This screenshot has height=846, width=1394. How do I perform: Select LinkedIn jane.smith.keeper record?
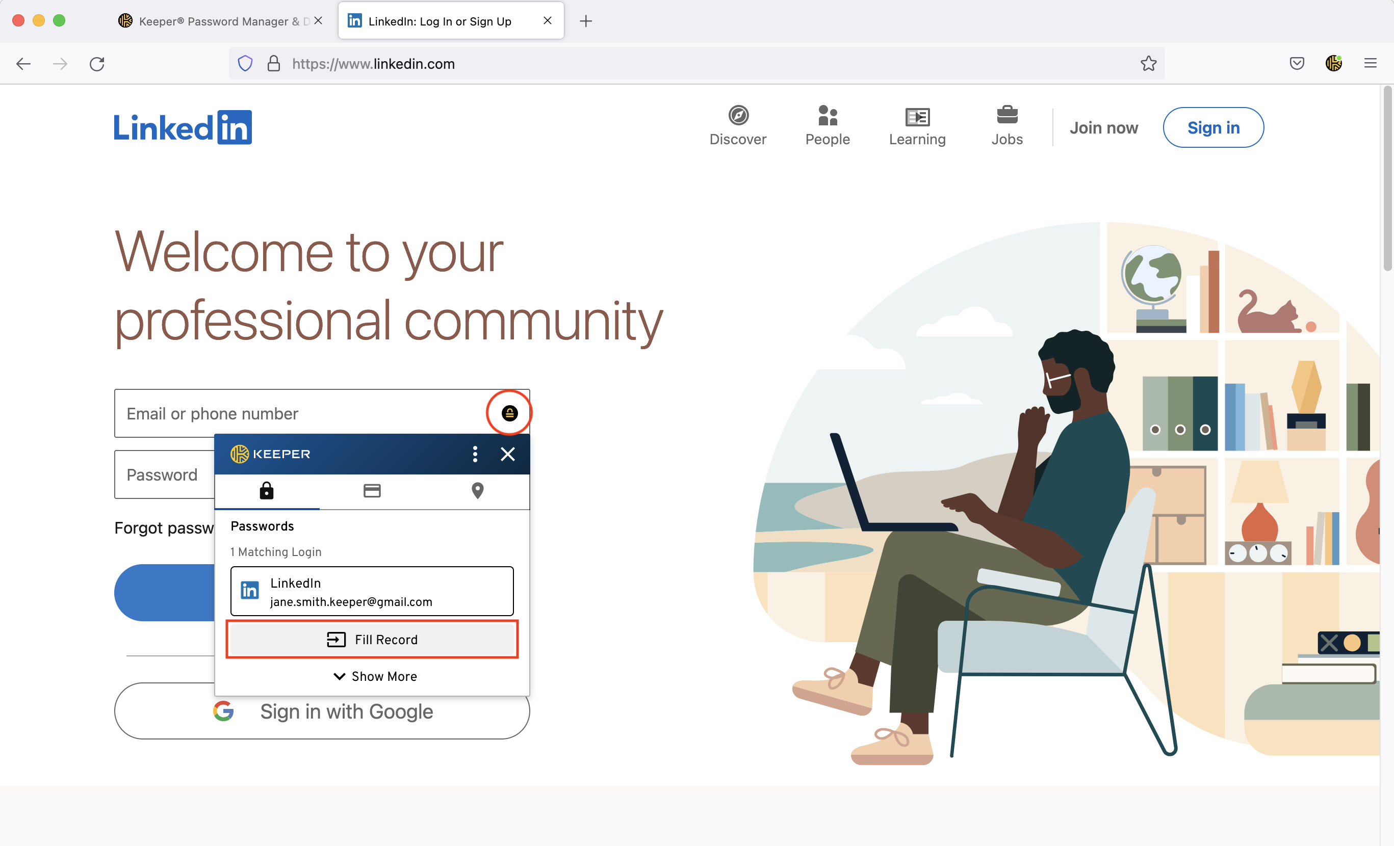372,591
